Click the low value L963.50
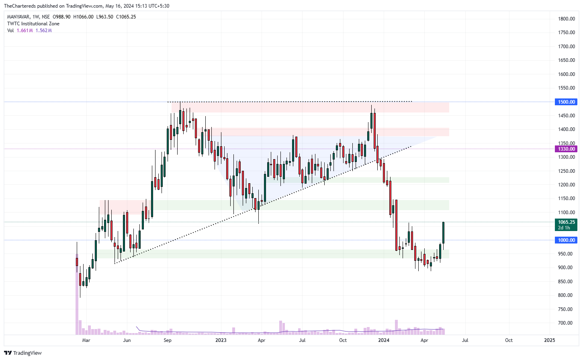 coord(104,17)
